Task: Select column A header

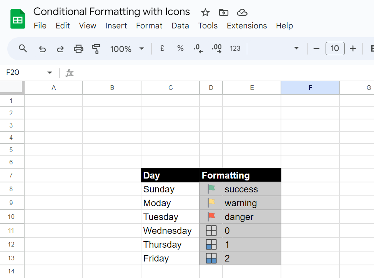Action: (54, 88)
